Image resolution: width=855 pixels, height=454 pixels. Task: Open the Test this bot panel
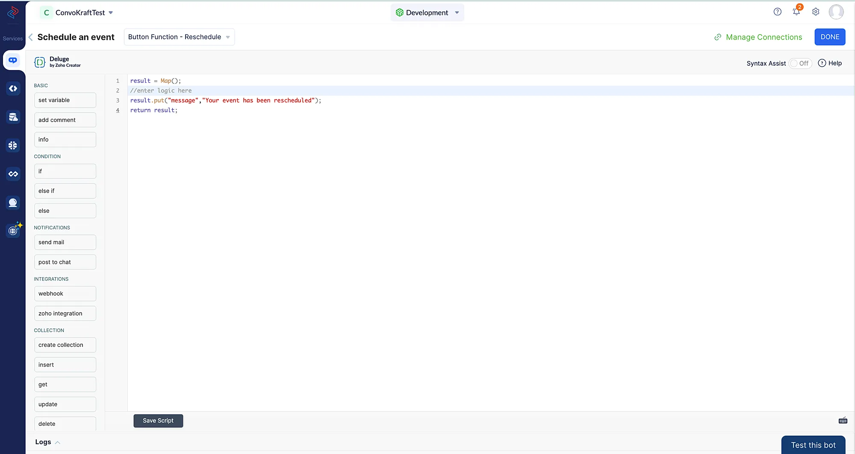point(813,445)
